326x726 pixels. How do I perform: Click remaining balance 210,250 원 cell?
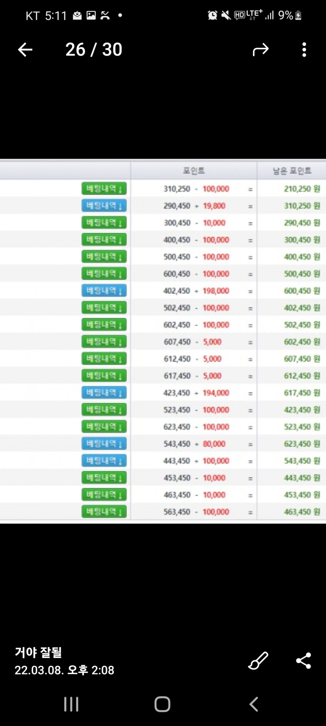pyautogui.click(x=302, y=189)
